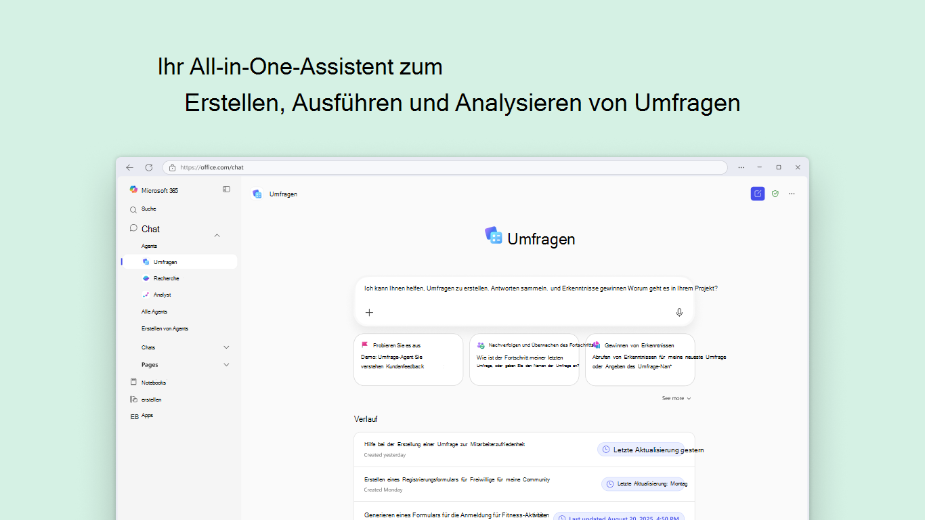Screen dimensions: 925x520
Task: Click the Chat speech bubble icon
Action: coord(133,228)
